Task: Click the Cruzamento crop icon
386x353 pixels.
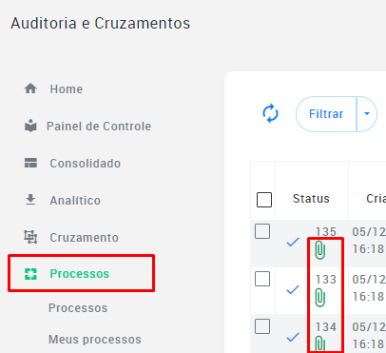Action: [x=30, y=237]
